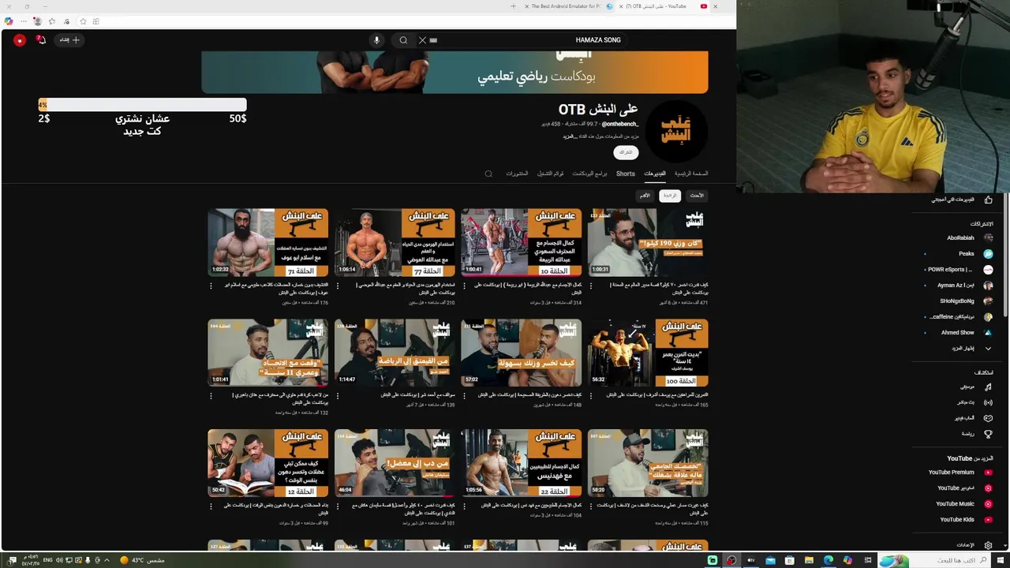Open the channel description 'more' link
The image size is (1010, 568).
[570, 136]
